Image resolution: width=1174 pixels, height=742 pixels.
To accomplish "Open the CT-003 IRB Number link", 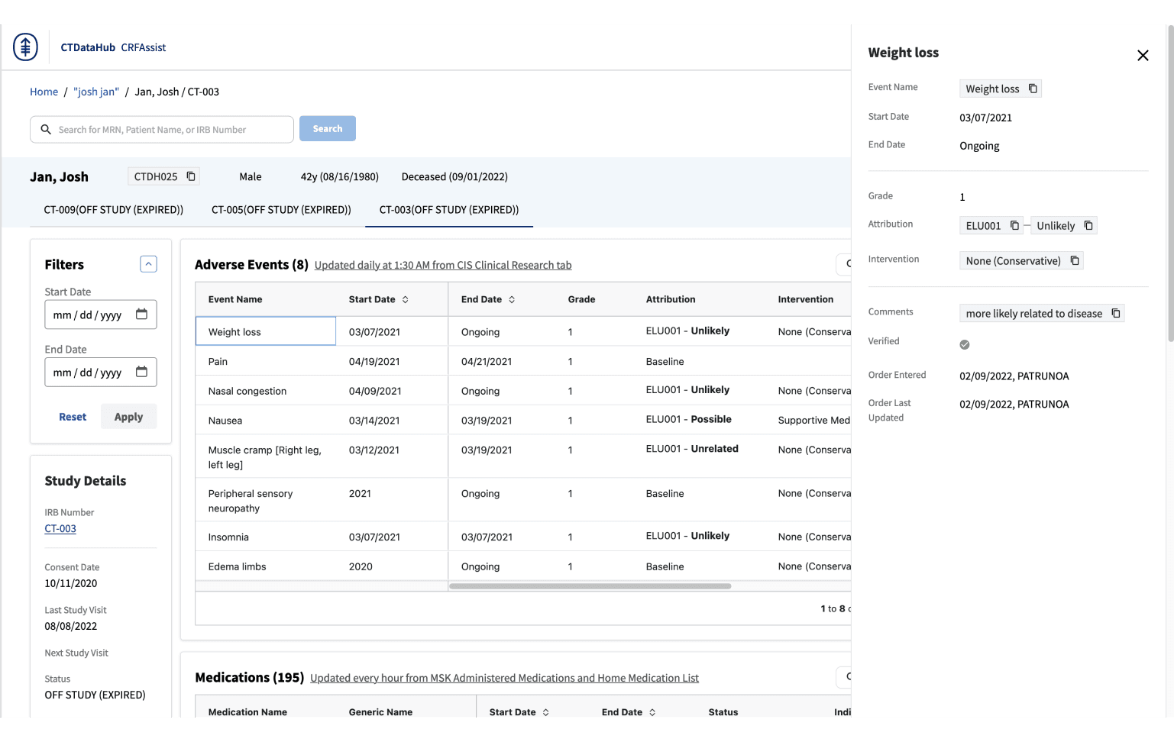I will [60, 528].
